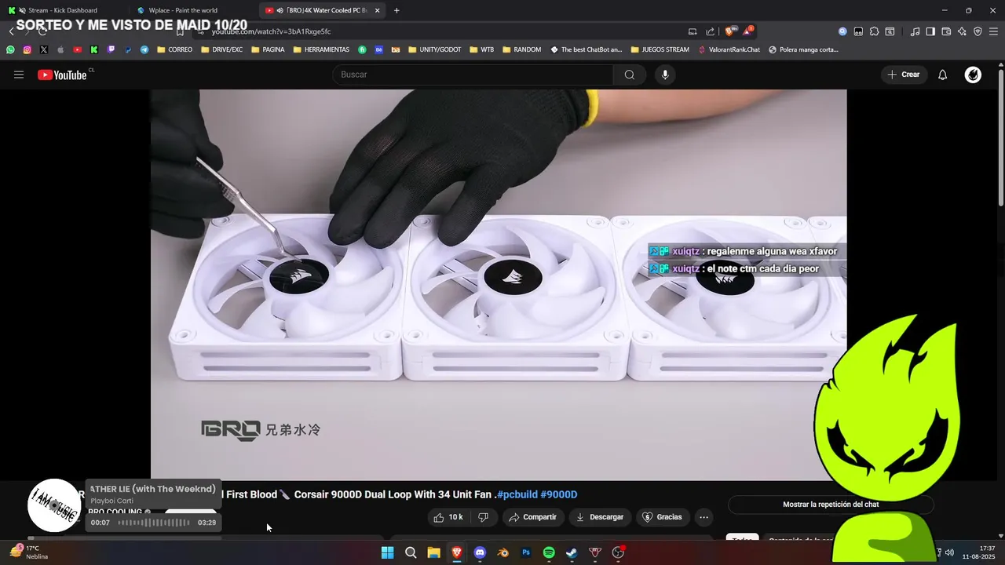Open the HERRAMIENTAS bookmarks folder
The width and height of the screenshot is (1005, 565).
(x=321, y=49)
